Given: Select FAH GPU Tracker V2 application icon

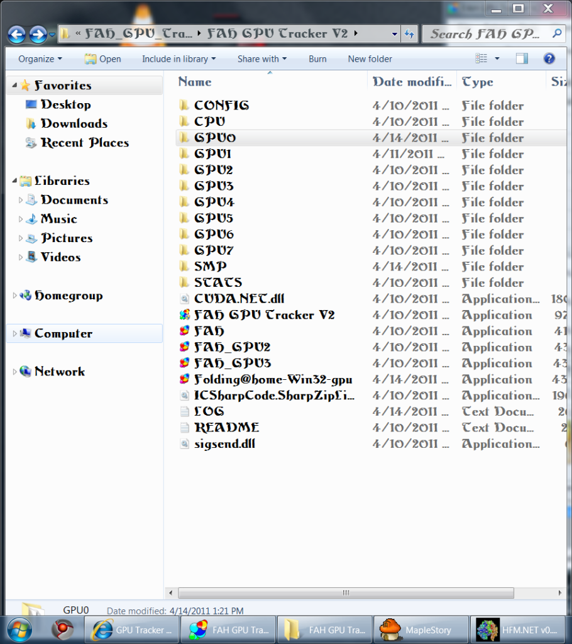Looking at the screenshot, I should click(184, 314).
